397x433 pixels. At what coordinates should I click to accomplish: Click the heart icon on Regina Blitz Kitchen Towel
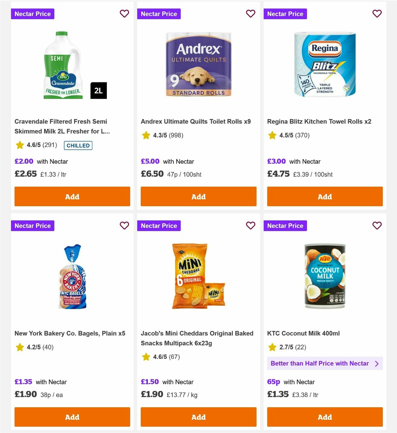click(x=377, y=14)
